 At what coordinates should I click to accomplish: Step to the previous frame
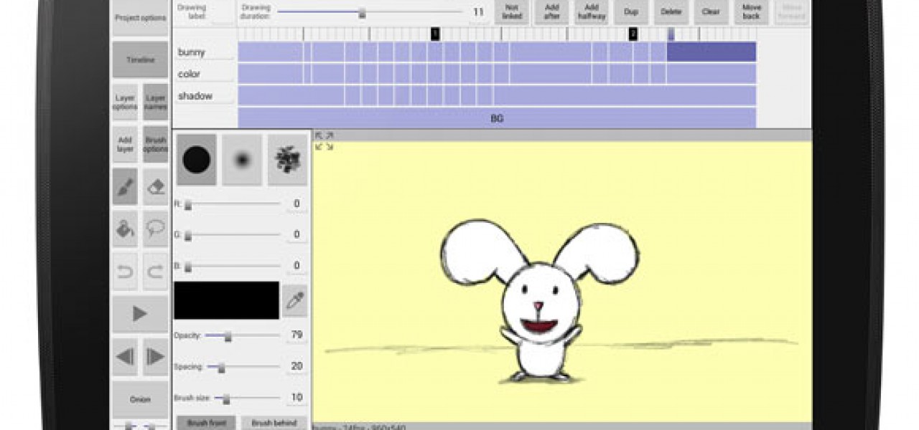[x=125, y=356]
